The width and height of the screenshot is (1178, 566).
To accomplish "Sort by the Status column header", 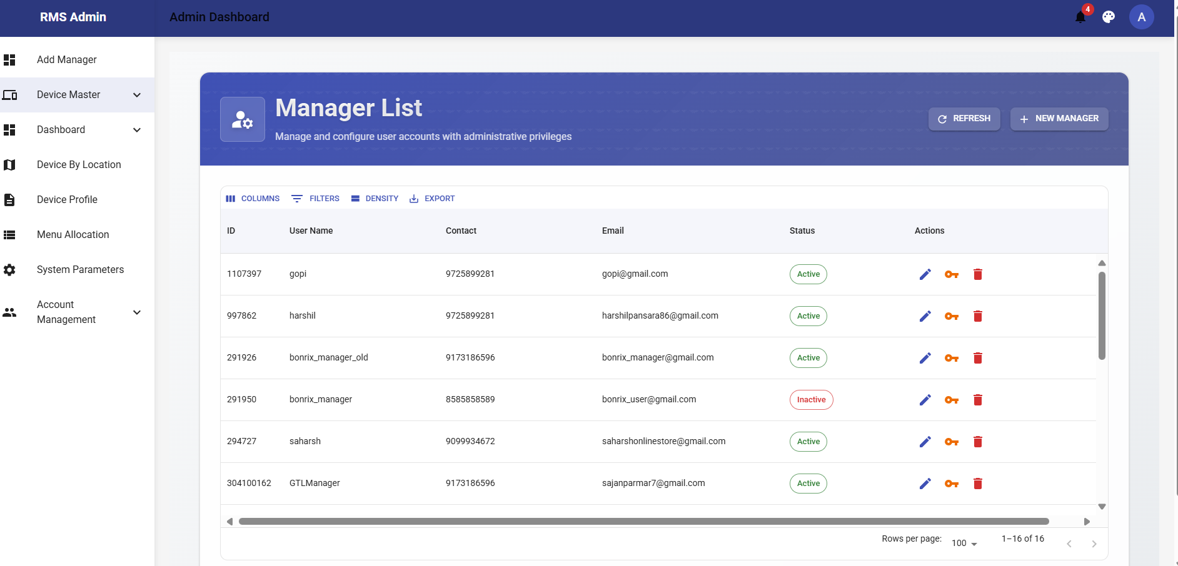I will click(x=802, y=231).
